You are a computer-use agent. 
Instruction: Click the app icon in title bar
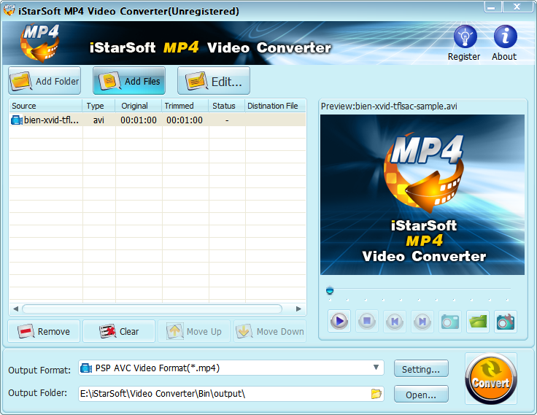click(x=9, y=10)
